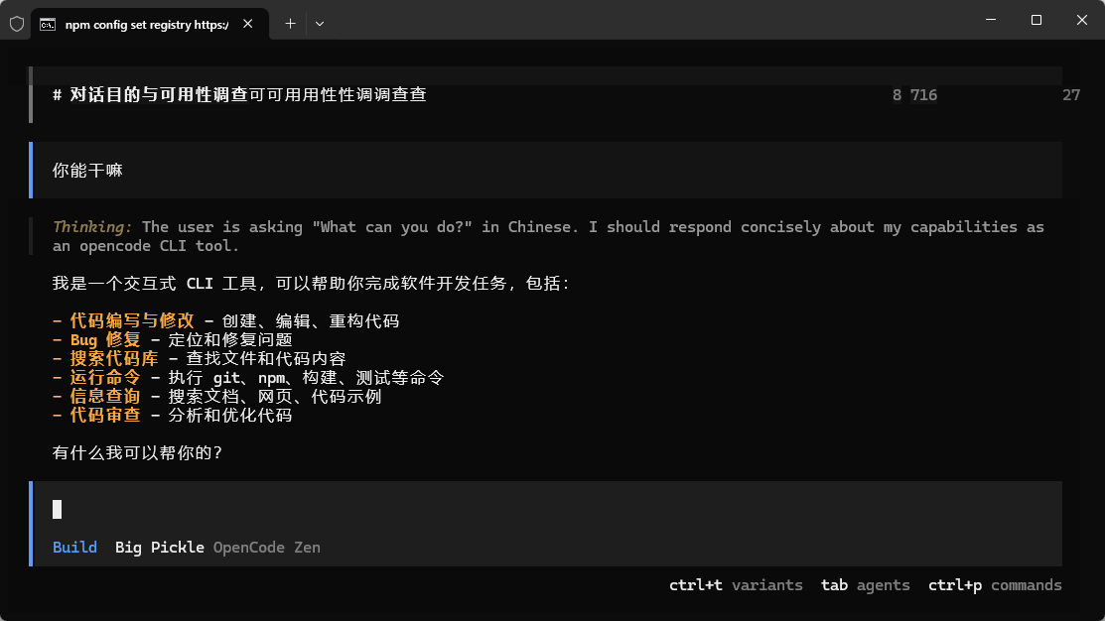
Task: Expand the new tab profile dropdown
Action: pyautogui.click(x=320, y=23)
